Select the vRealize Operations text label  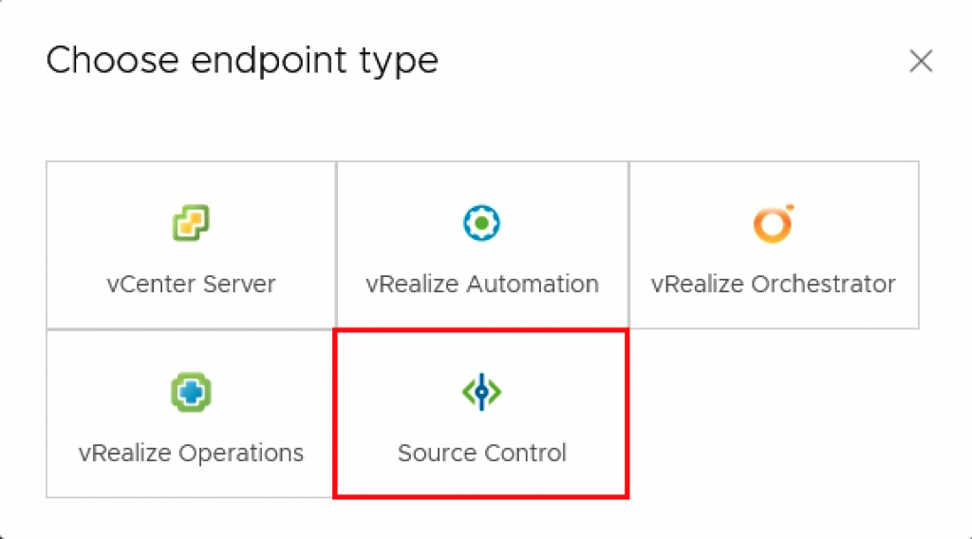[191, 454]
